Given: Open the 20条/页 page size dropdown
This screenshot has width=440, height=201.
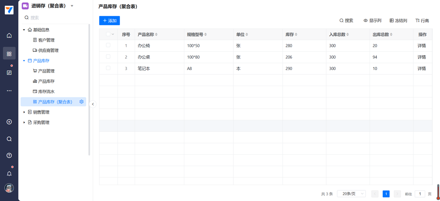Looking at the screenshot, I should [x=351, y=194].
